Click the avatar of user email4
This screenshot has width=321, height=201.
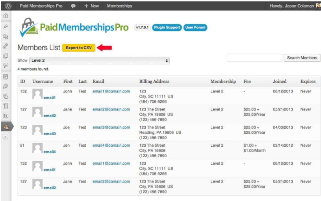coord(37,148)
